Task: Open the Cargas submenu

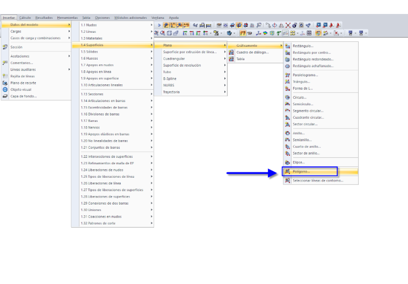Action: coord(36,32)
